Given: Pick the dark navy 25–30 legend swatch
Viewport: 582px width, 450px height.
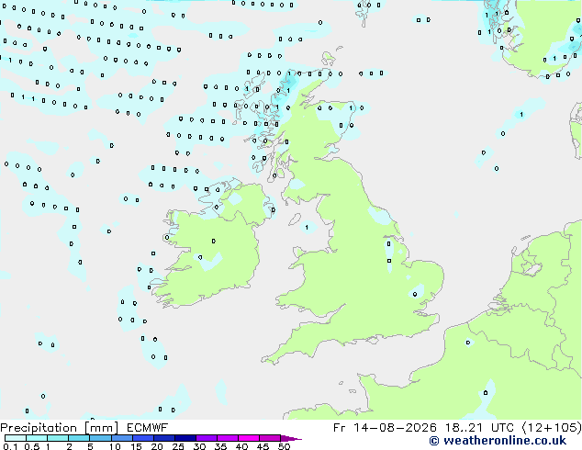Looking at the screenshot, I should coord(185,438).
